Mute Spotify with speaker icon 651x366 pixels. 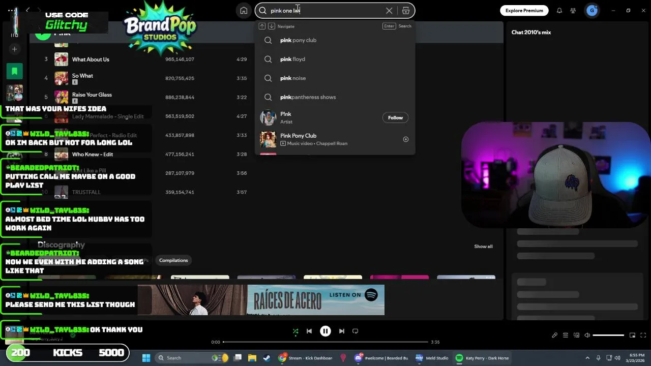[587, 335]
